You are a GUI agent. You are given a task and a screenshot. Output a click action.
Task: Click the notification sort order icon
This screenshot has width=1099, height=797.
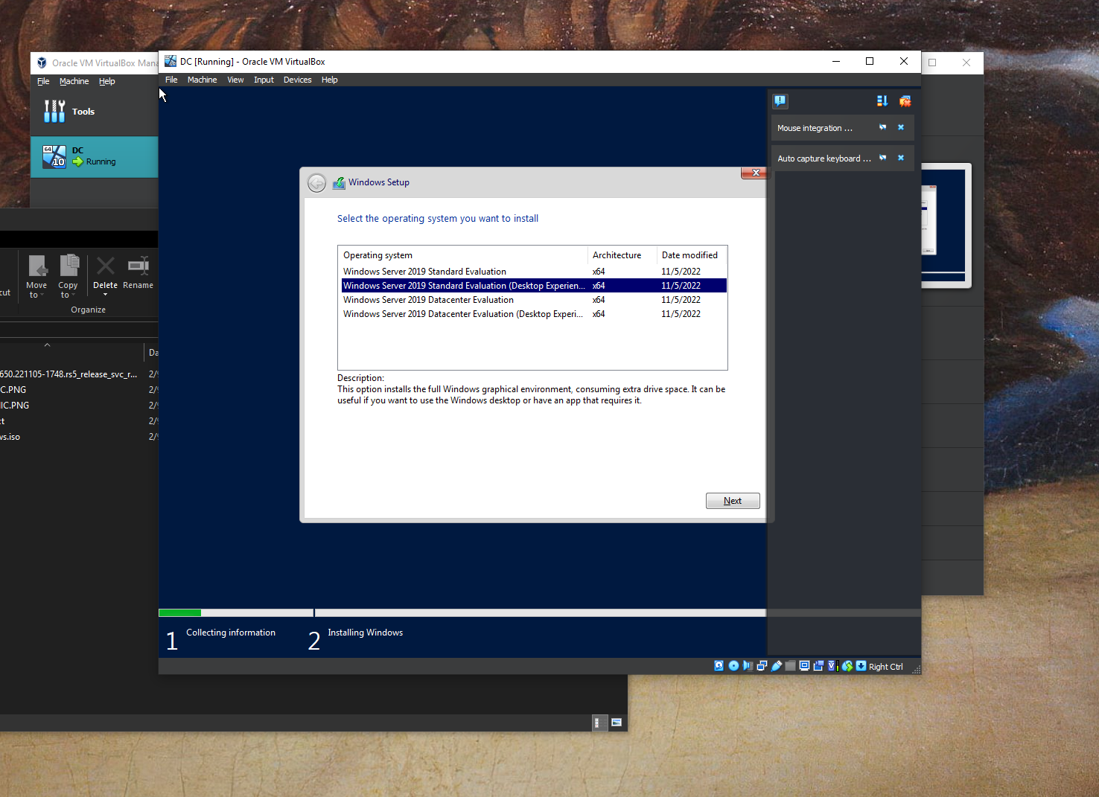click(x=882, y=100)
